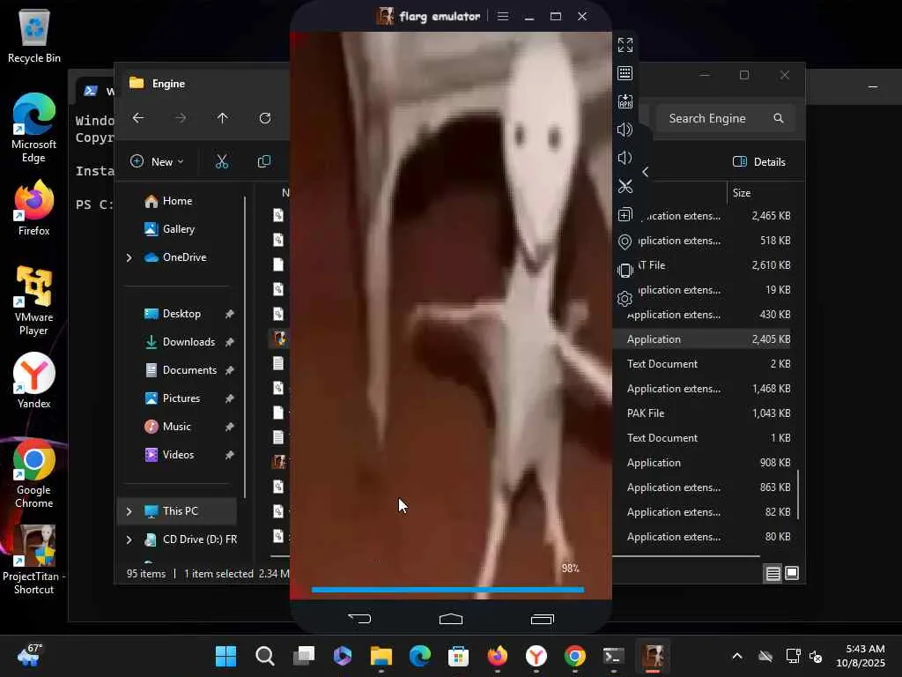Screen dimensions: 902x677
Task: Go back in Engine explorer window
Action: tap(138, 118)
